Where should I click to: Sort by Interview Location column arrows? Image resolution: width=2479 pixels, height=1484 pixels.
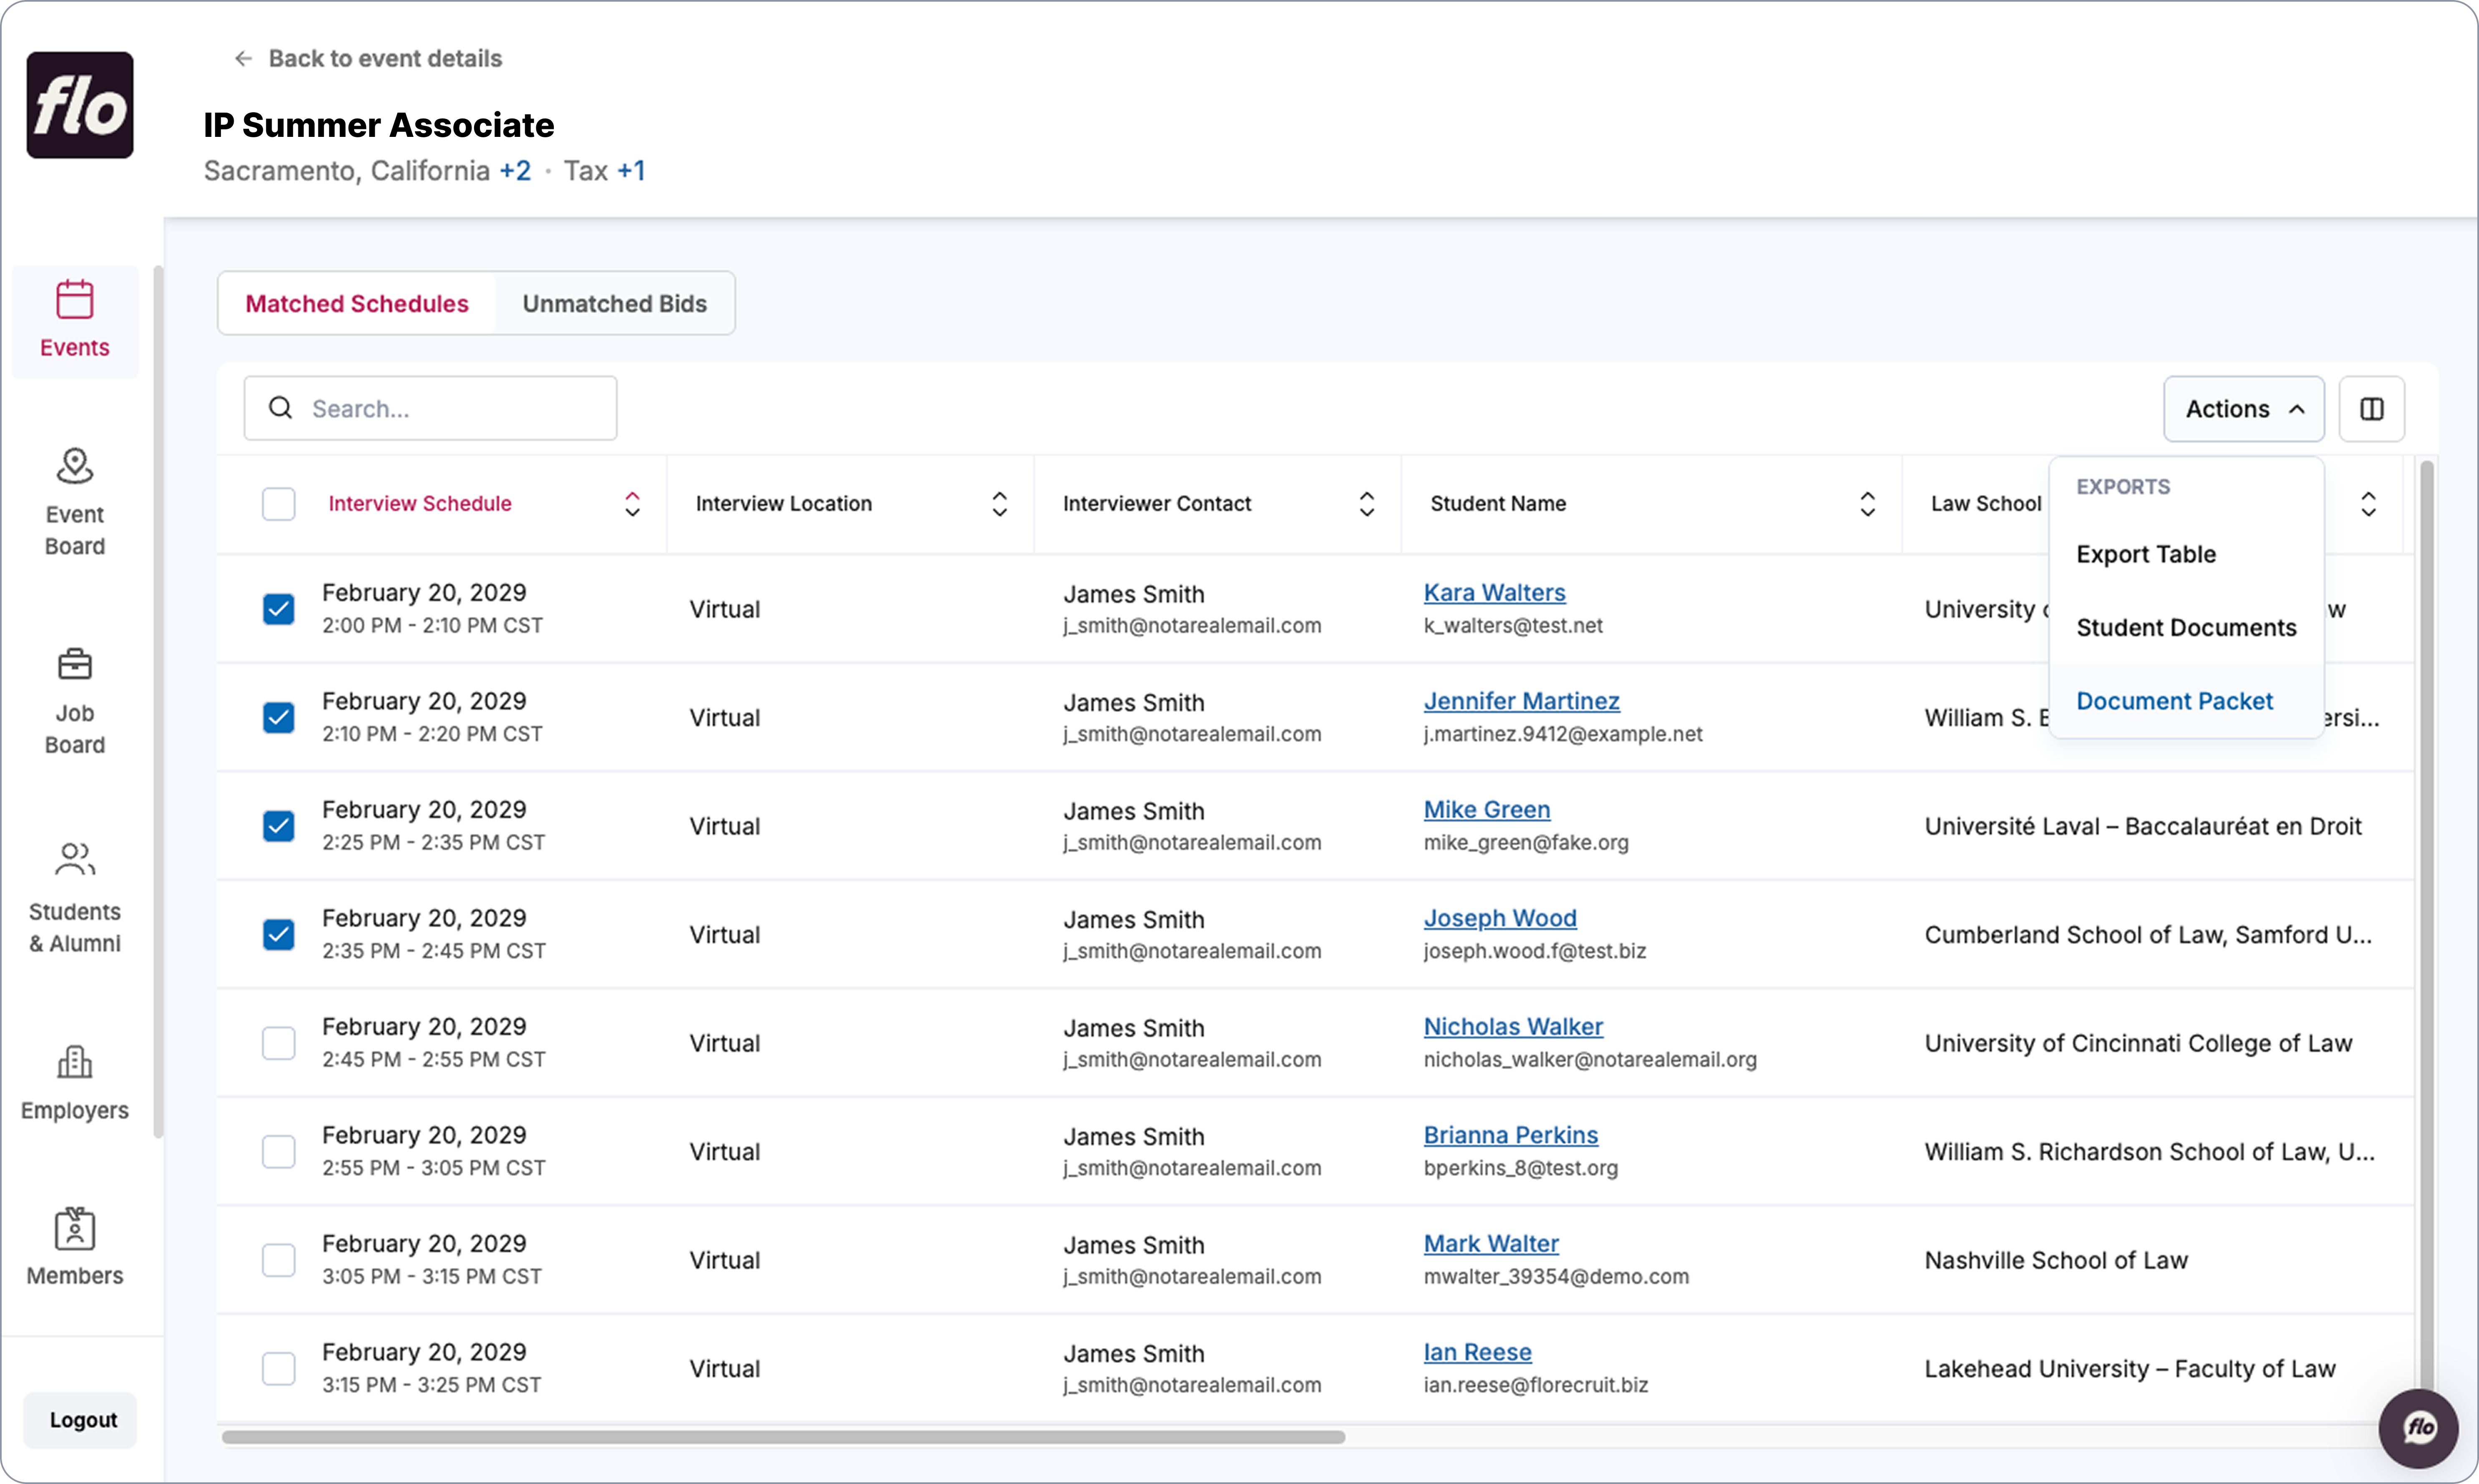[x=999, y=504]
